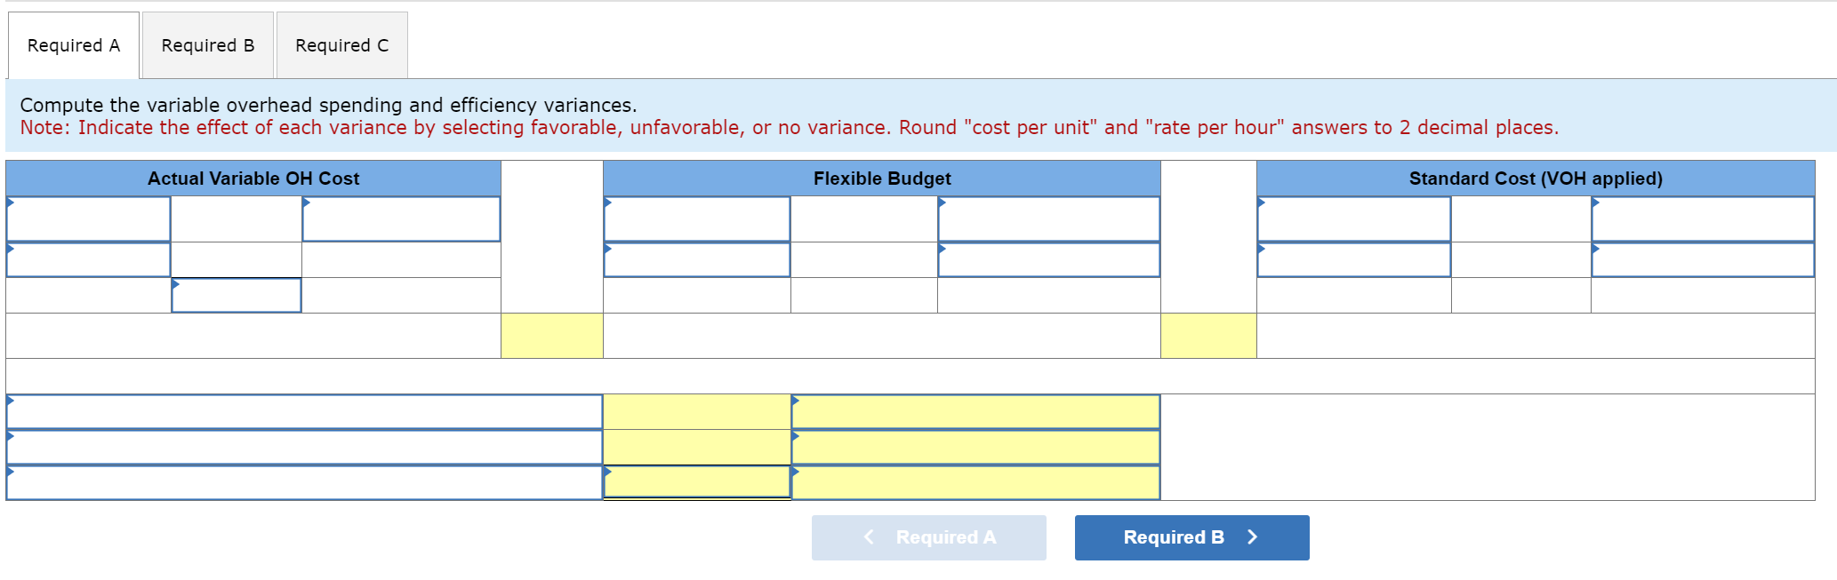The width and height of the screenshot is (1837, 580).
Task: Open the rightmost dropdown in the Flexible Budget header row
Action: tap(1049, 219)
